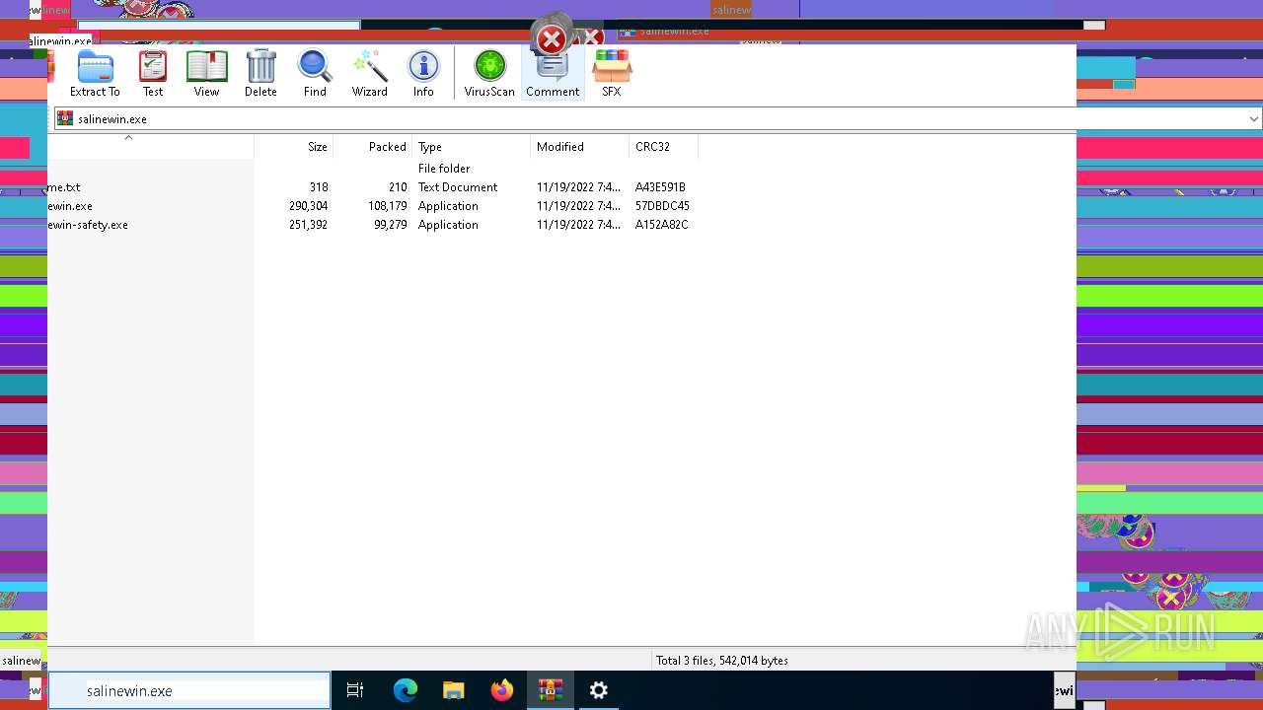
Task: Click the red error X icon
Action: pyautogui.click(x=552, y=40)
